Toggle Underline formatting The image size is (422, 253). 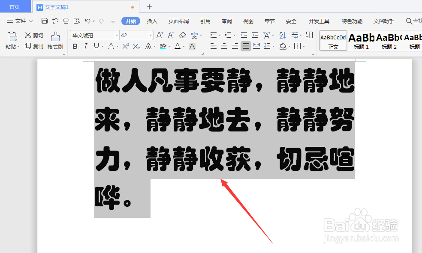tap(96, 47)
